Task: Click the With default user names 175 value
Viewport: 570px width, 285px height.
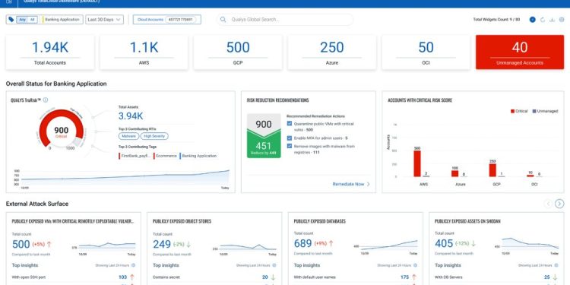Action: pos(404,277)
